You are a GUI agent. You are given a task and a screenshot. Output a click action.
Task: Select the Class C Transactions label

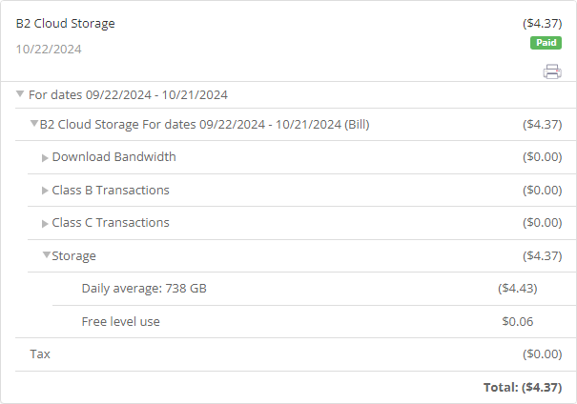[x=111, y=222]
